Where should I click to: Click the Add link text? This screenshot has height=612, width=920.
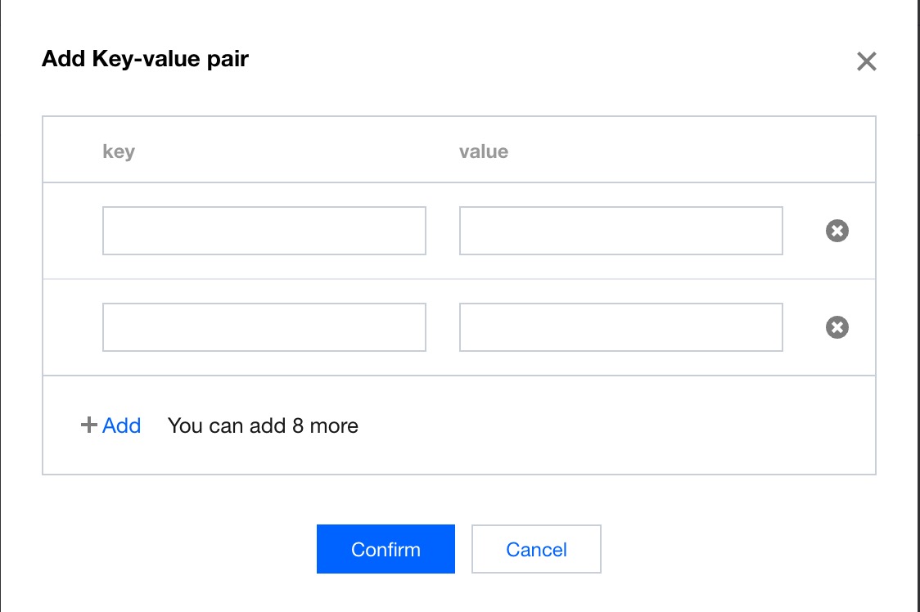122,425
